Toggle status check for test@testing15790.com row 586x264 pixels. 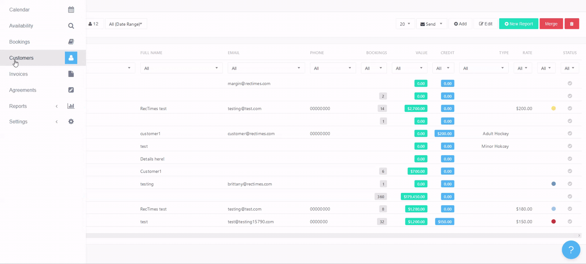570,221
